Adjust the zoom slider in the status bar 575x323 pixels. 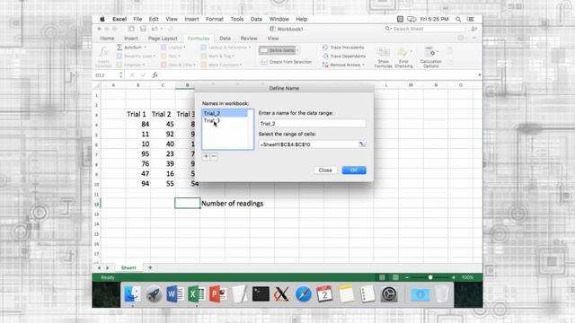[430, 277]
